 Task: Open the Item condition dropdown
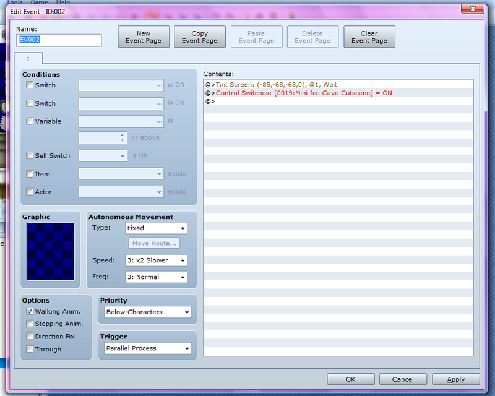click(x=121, y=174)
